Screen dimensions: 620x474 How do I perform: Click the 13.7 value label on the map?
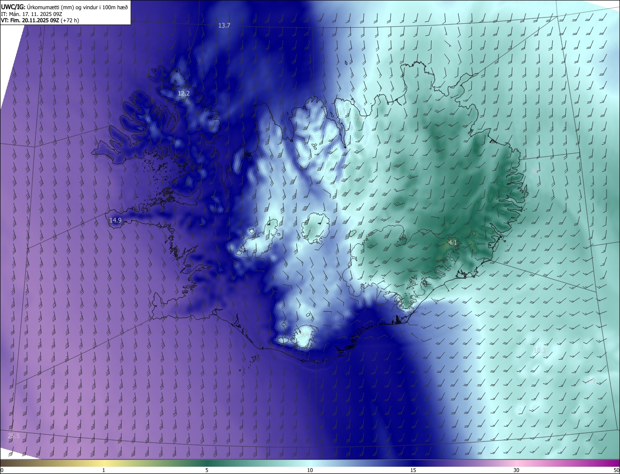pyautogui.click(x=224, y=26)
